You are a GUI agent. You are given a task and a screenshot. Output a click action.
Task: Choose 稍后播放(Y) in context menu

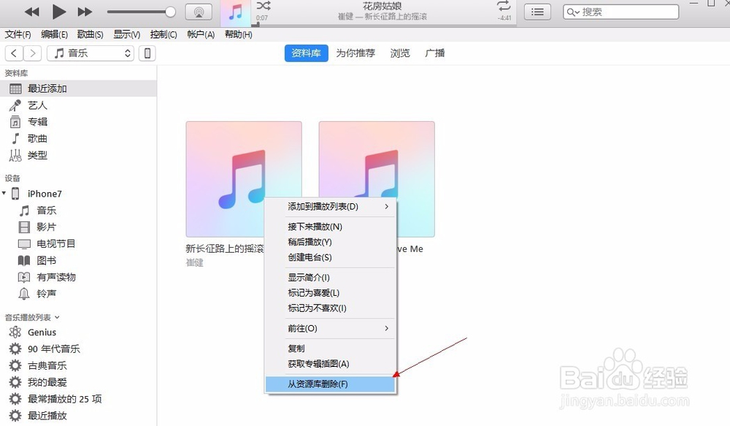tap(331, 242)
